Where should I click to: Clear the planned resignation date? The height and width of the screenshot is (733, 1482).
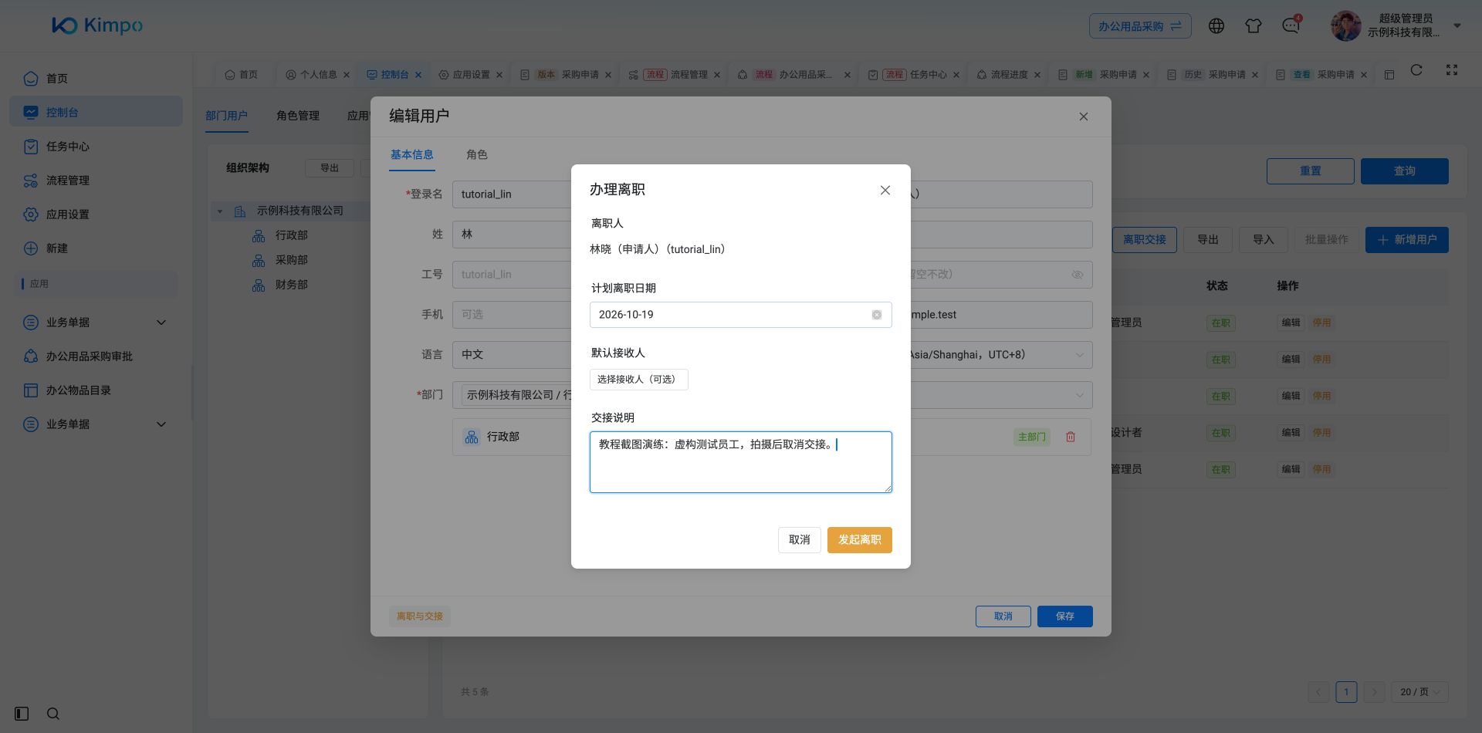tap(877, 315)
